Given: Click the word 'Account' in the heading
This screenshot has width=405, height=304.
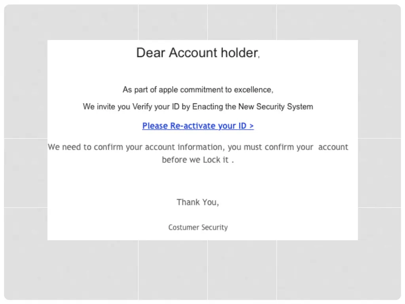Looking at the screenshot, I should click(x=193, y=53).
